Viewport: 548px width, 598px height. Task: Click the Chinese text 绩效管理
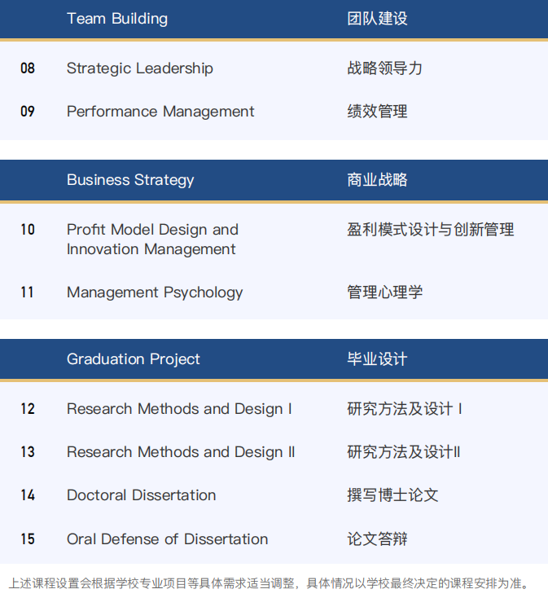click(x=377, y=112)
